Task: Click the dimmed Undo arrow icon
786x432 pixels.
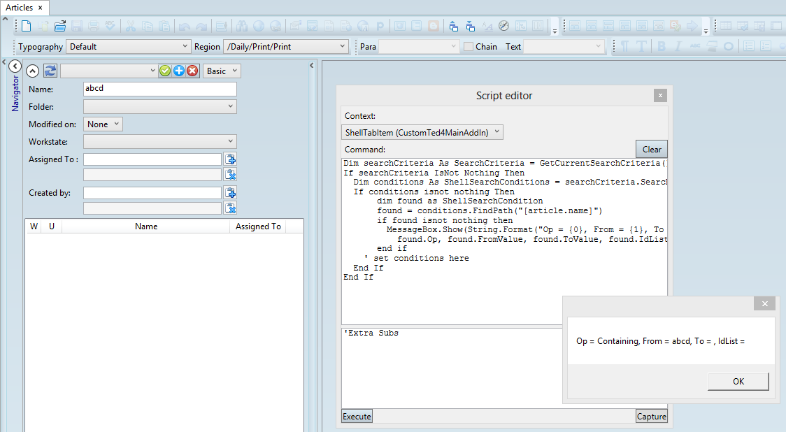Action: 184,26
